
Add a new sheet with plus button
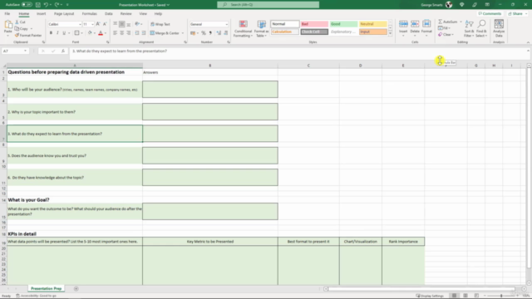76,289
